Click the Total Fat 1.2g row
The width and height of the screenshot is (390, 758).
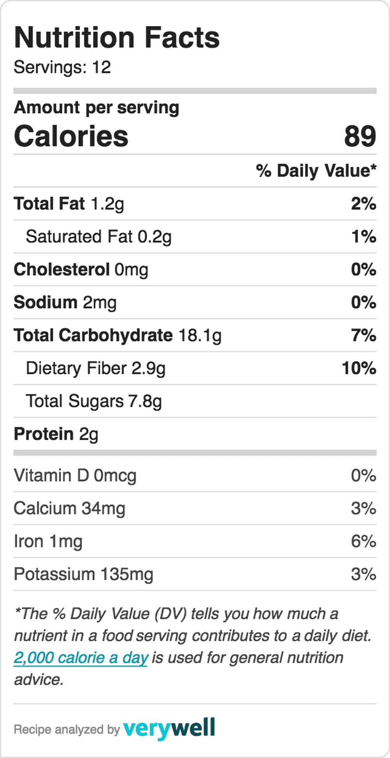[195, 204]
